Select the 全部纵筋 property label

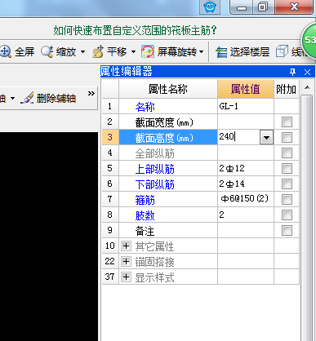(154, 153)
